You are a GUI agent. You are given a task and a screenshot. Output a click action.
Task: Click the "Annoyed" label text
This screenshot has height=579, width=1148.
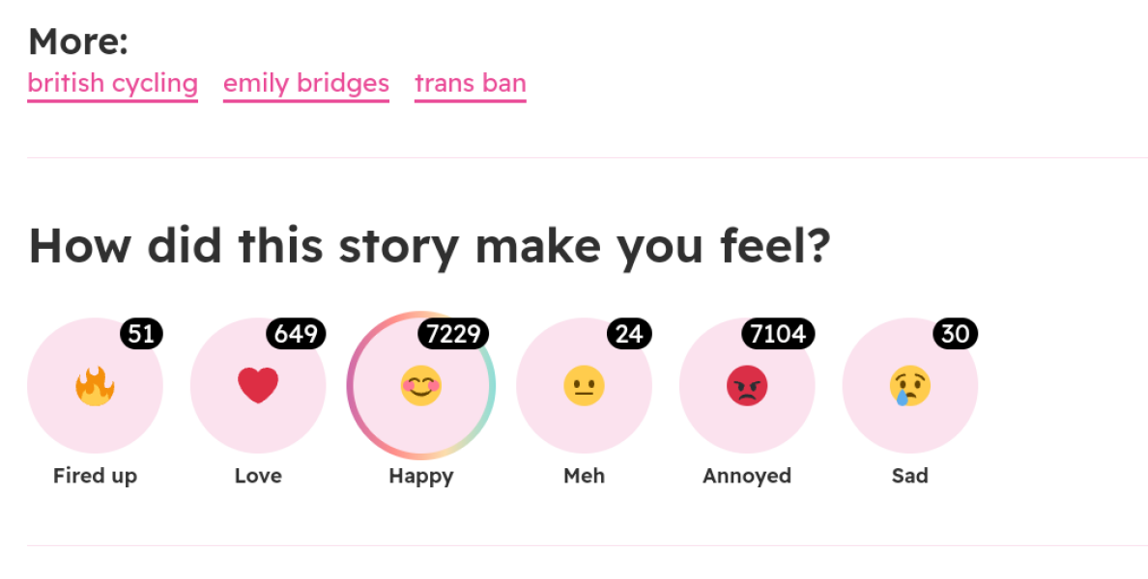tap(747, 475)
